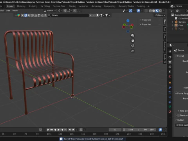Open the Add menu
This screenshot has height=141, width=188.
pyautogui.click(x=8, y=11)
